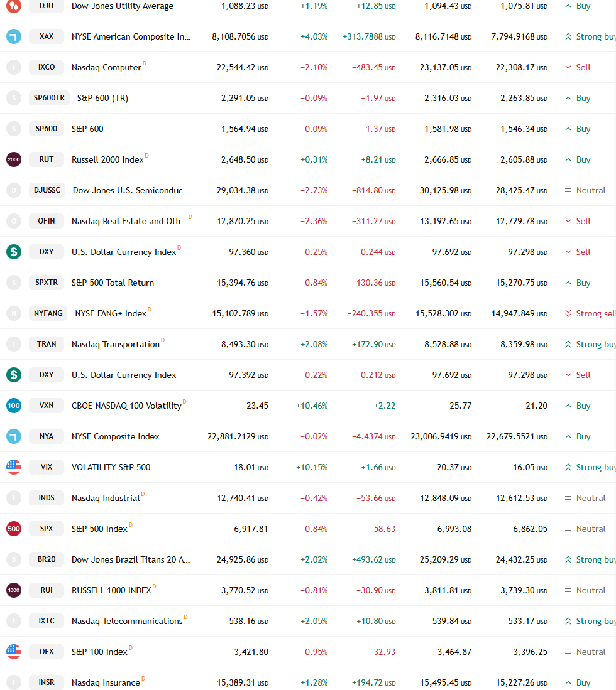Click the DJUSSC placeholder logo icon

coord(14,190)
